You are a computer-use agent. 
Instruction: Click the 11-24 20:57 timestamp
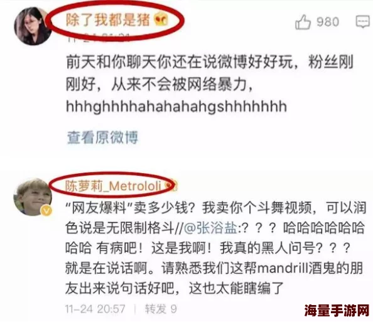(95, 309)
